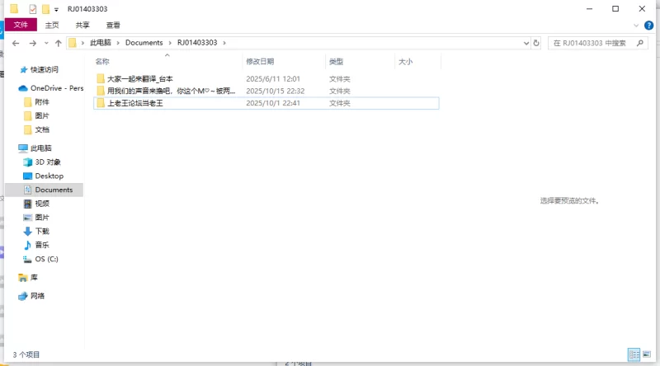
Task: Open the recent locations dropdown arrow
Action: (x=46, y=43)
